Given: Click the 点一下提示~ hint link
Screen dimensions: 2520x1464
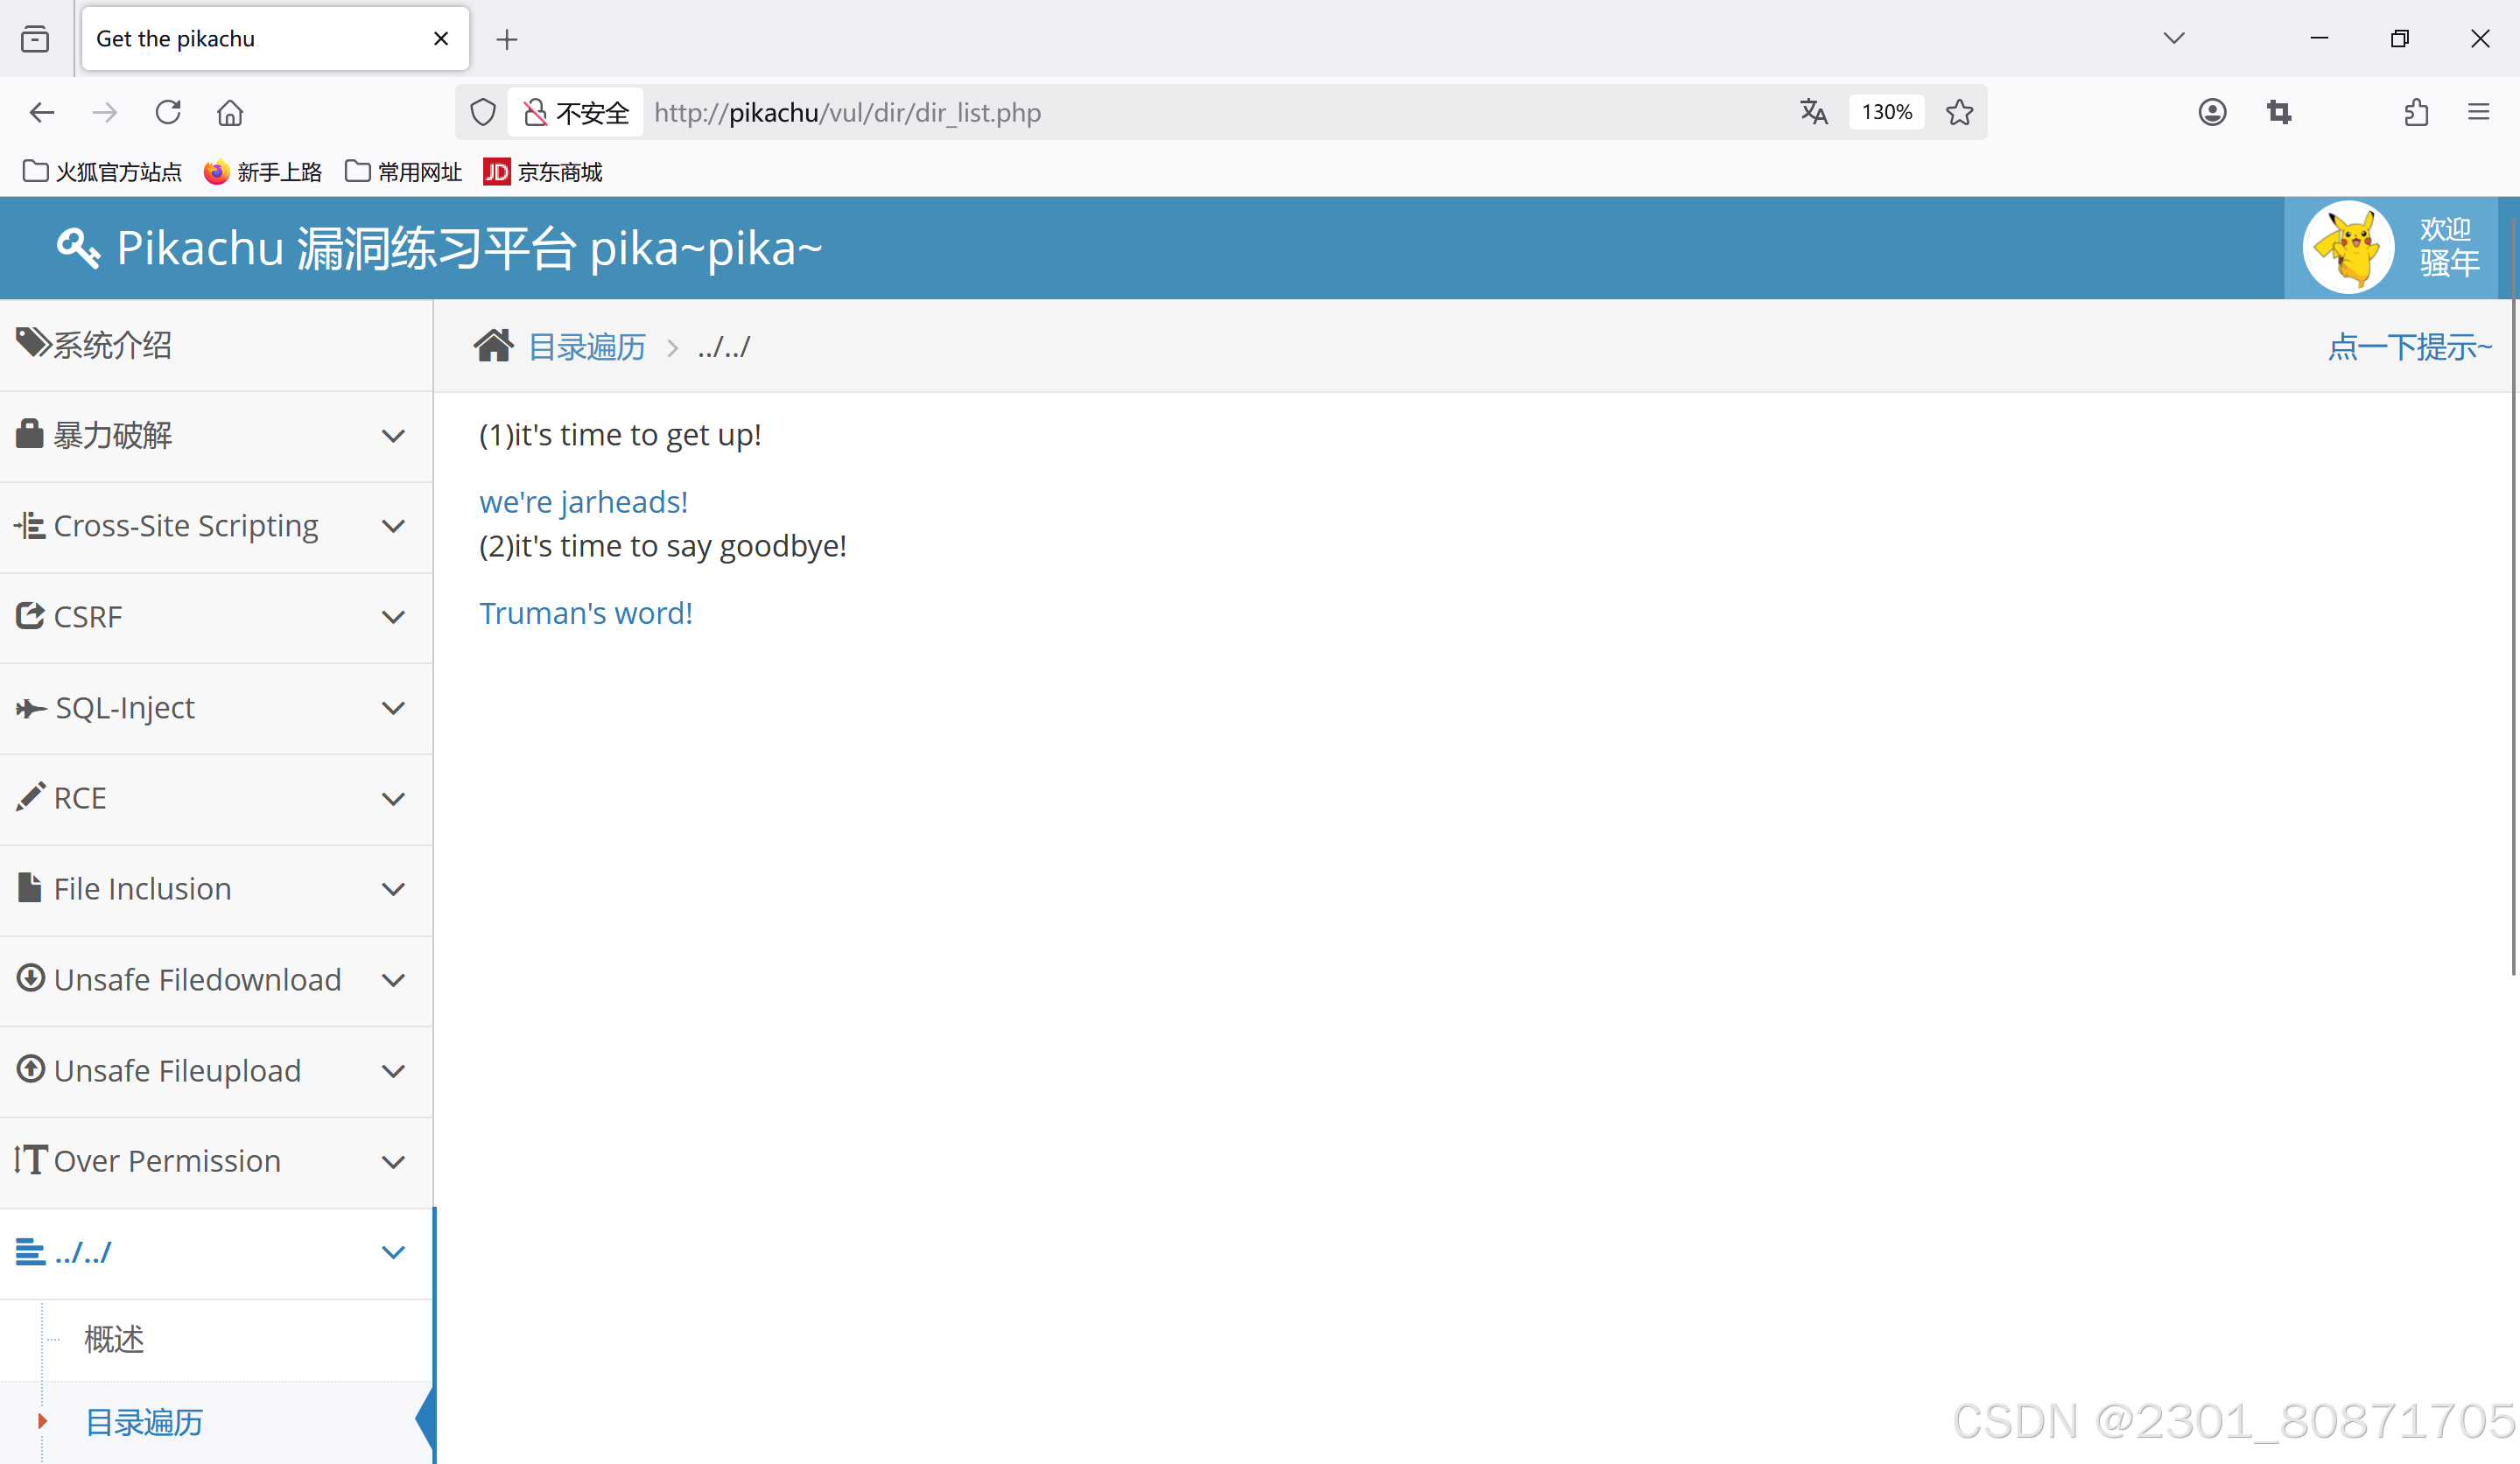Looking at the screenshot, I should (x=2408, y=347).
